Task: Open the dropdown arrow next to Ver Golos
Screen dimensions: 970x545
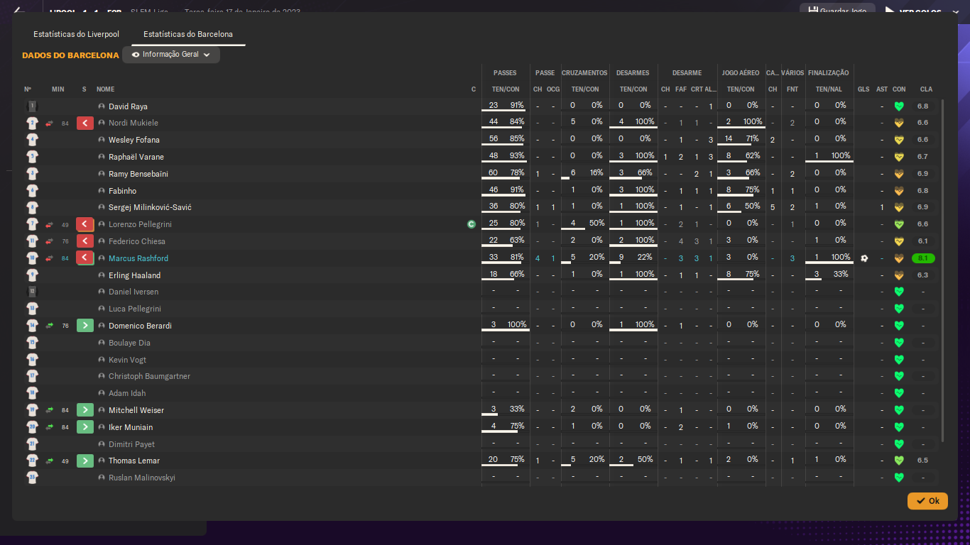Action: 956,11
